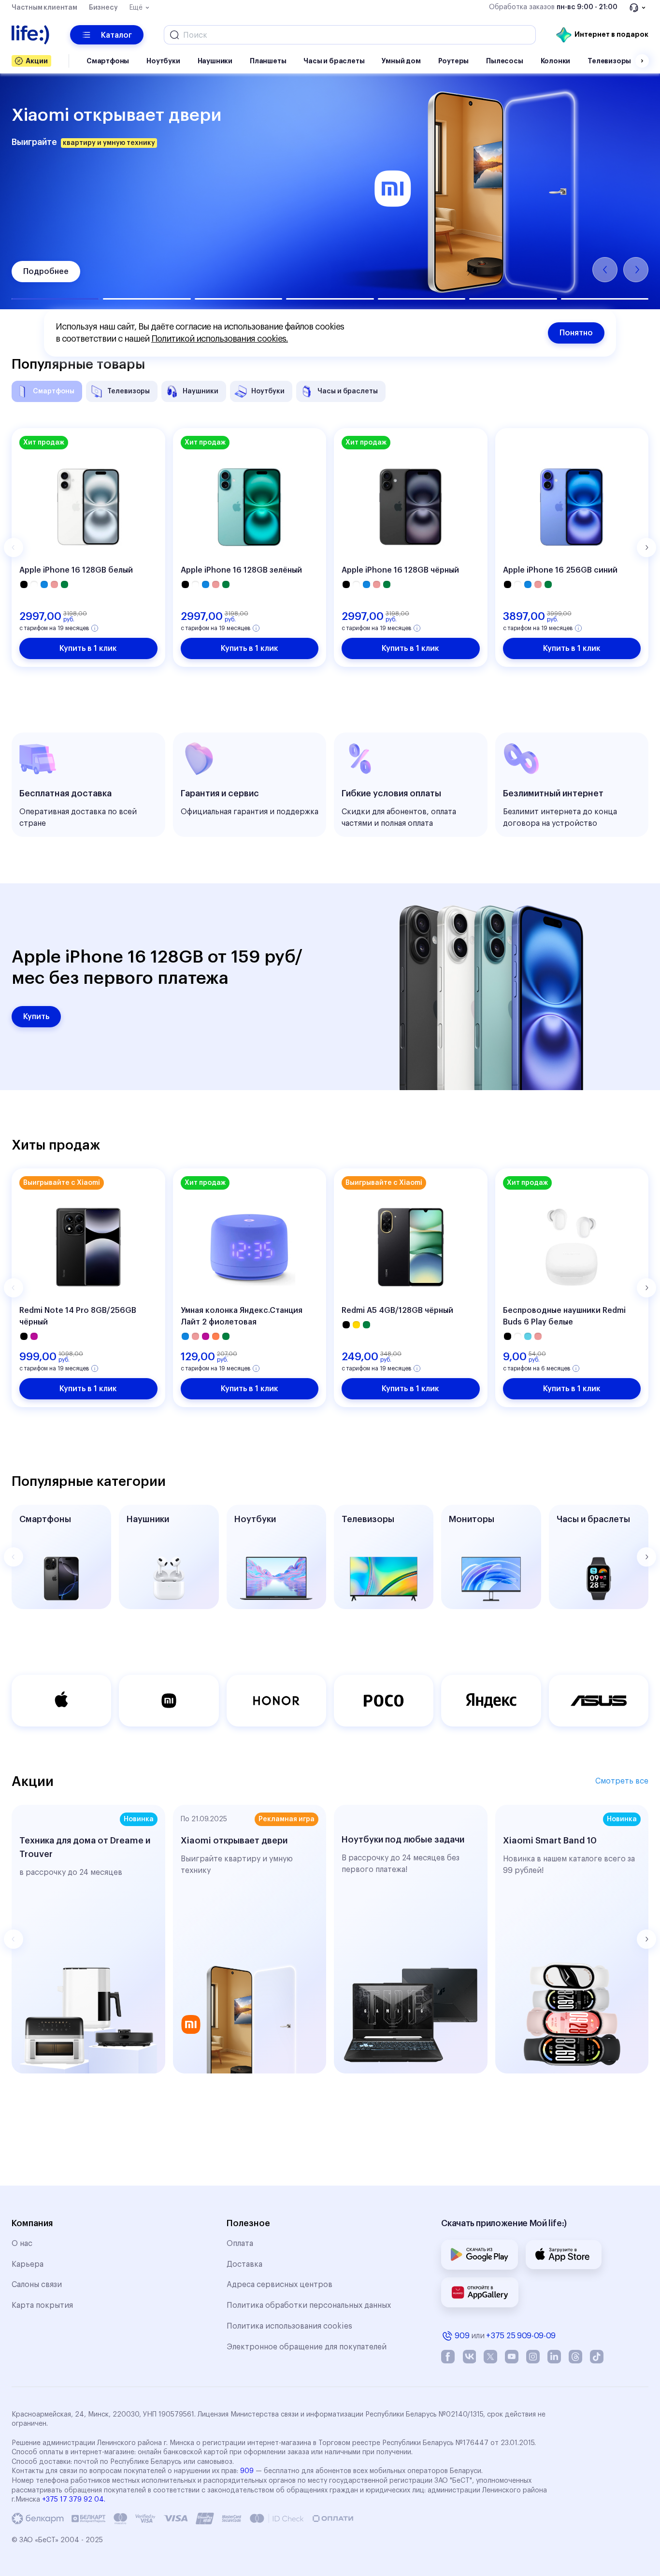The image size is (660, 2576).
Task: Click the App Store download badge
Action: coord(562,2255)
